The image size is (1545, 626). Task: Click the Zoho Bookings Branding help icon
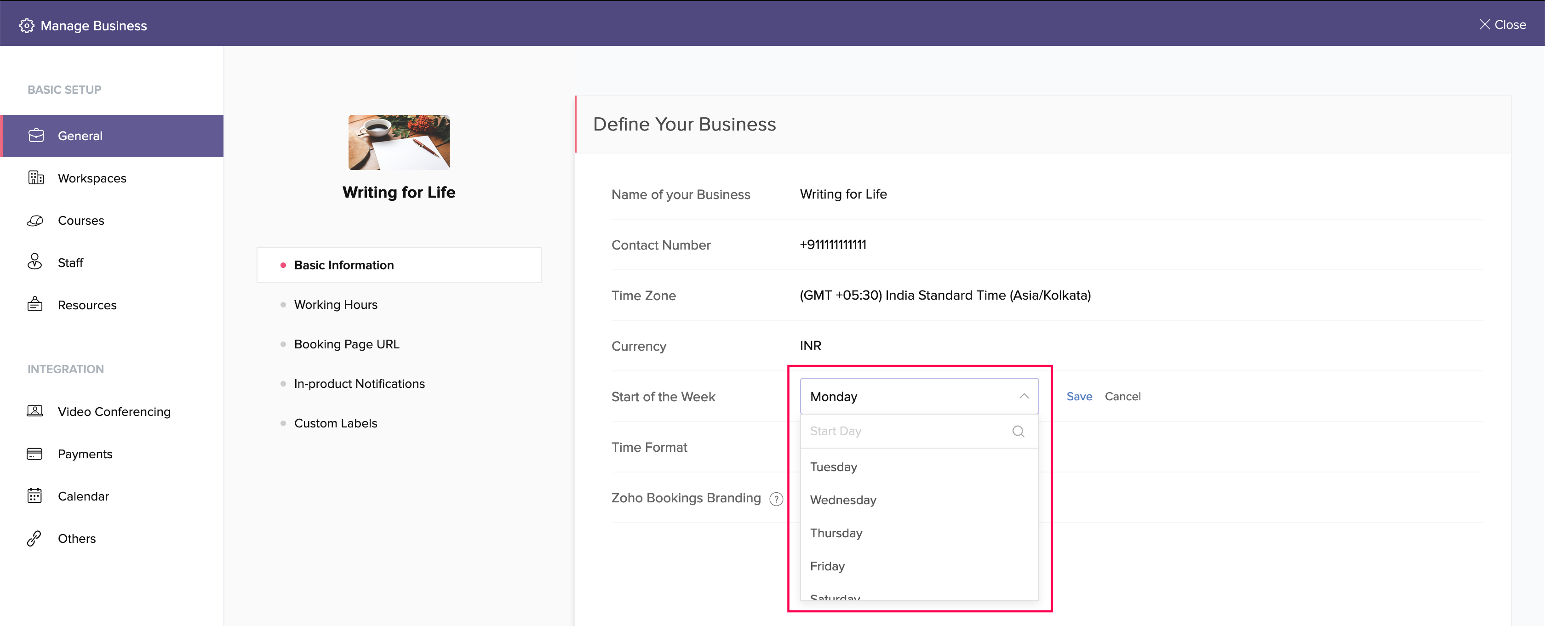click(x=777, y=498)
